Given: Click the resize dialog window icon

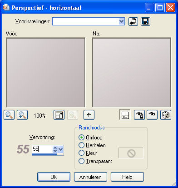Looking at the screenshot, I should 59,115.
